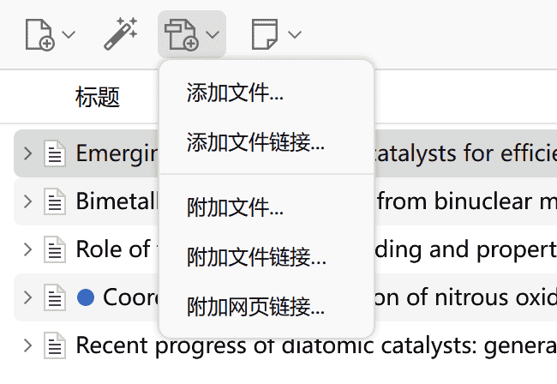557x384 pixels.
Task: Select 附加文件链接... menu option
Action: click(x=255, y=256)
